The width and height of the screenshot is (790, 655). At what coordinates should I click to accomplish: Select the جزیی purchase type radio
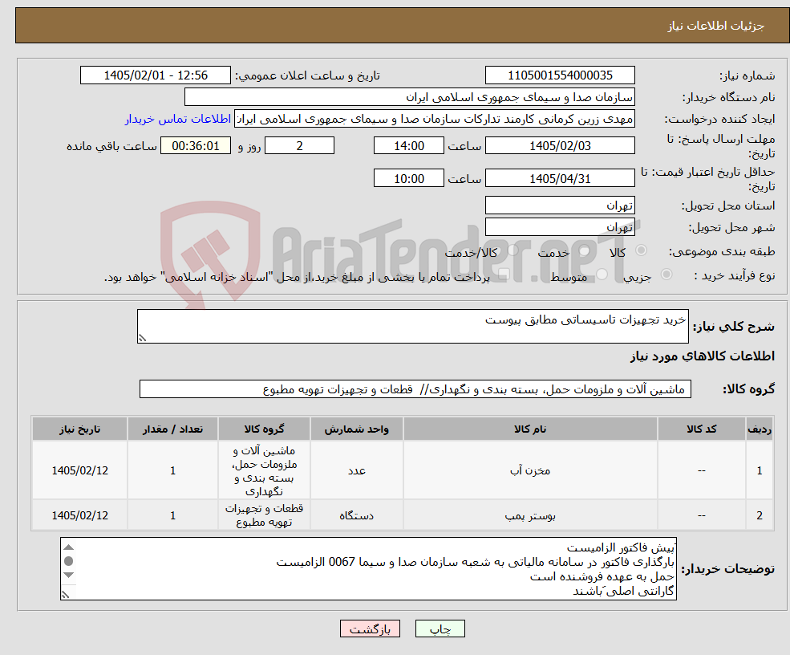pos(666,275)
